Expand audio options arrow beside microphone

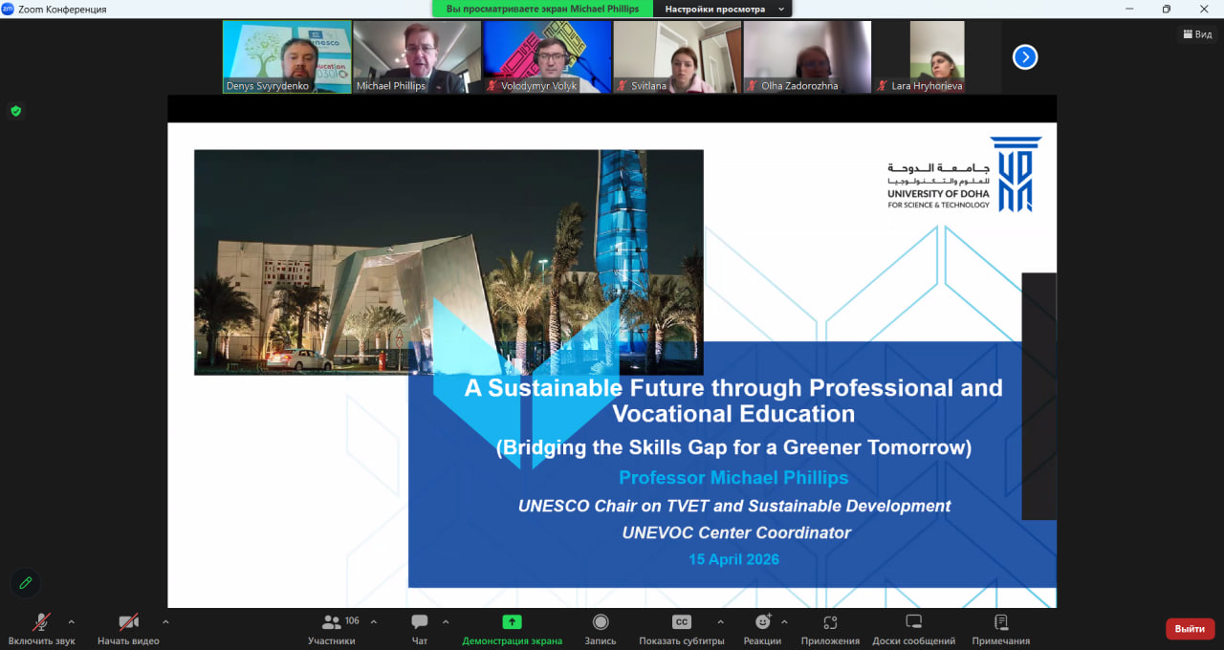[x=71, y=621]
